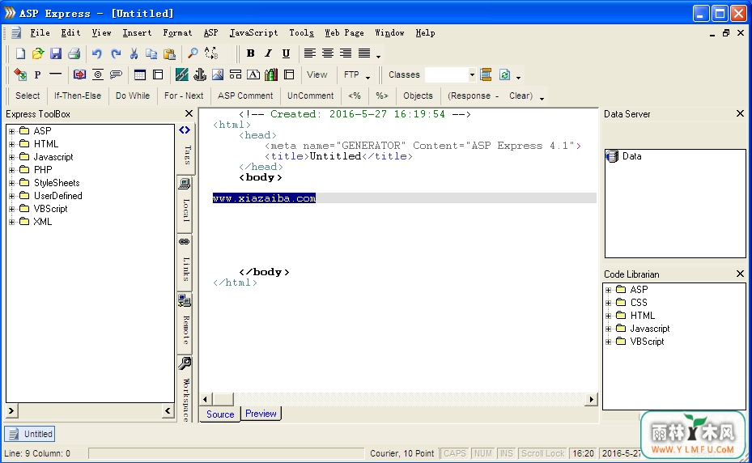Save the file with the floppy icon
Image resolution: width=752 pixels, height=463 pixels.
56,53
